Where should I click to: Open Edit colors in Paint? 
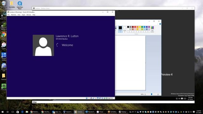[x=152, y=29]
